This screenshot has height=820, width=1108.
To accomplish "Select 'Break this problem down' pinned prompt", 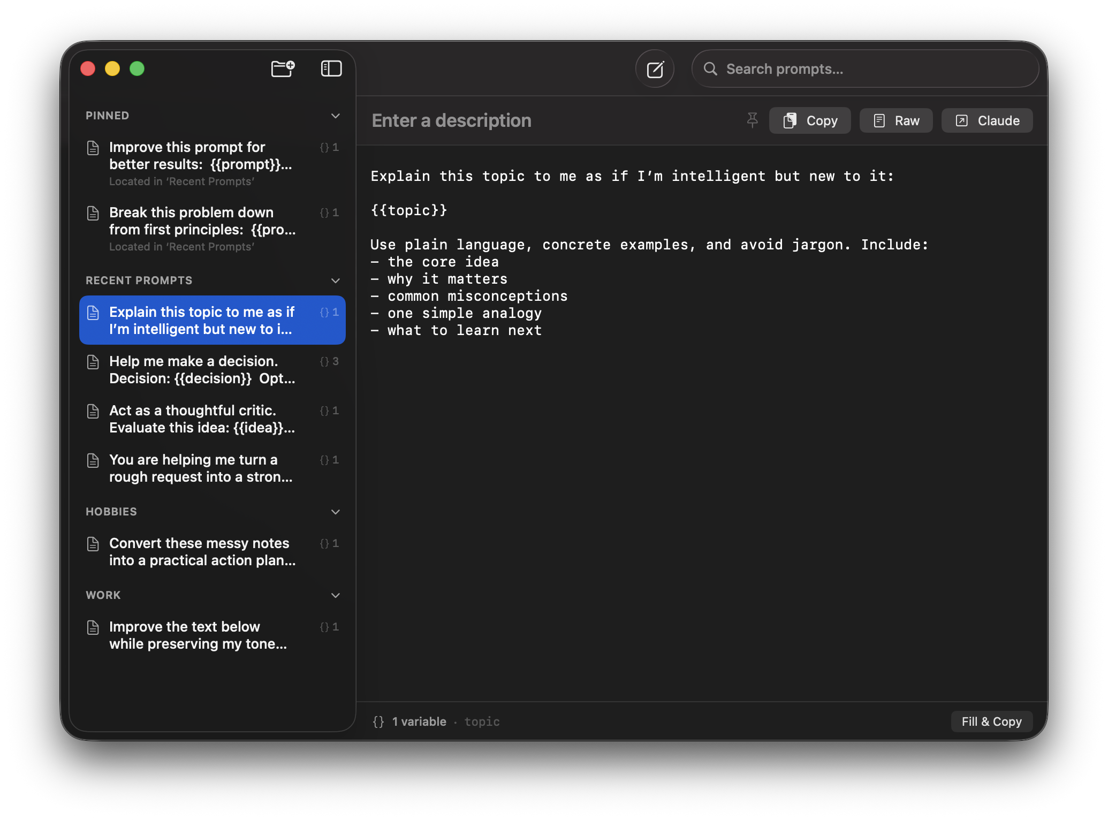I will pos(213,229).
